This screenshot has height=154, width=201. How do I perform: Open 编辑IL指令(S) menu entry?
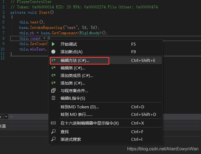click(106, 98)
